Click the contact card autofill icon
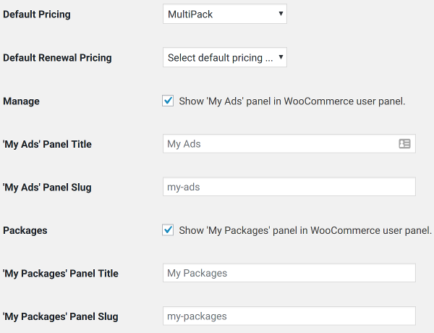This screenshot has height=333, width=434. coord(404,144)
